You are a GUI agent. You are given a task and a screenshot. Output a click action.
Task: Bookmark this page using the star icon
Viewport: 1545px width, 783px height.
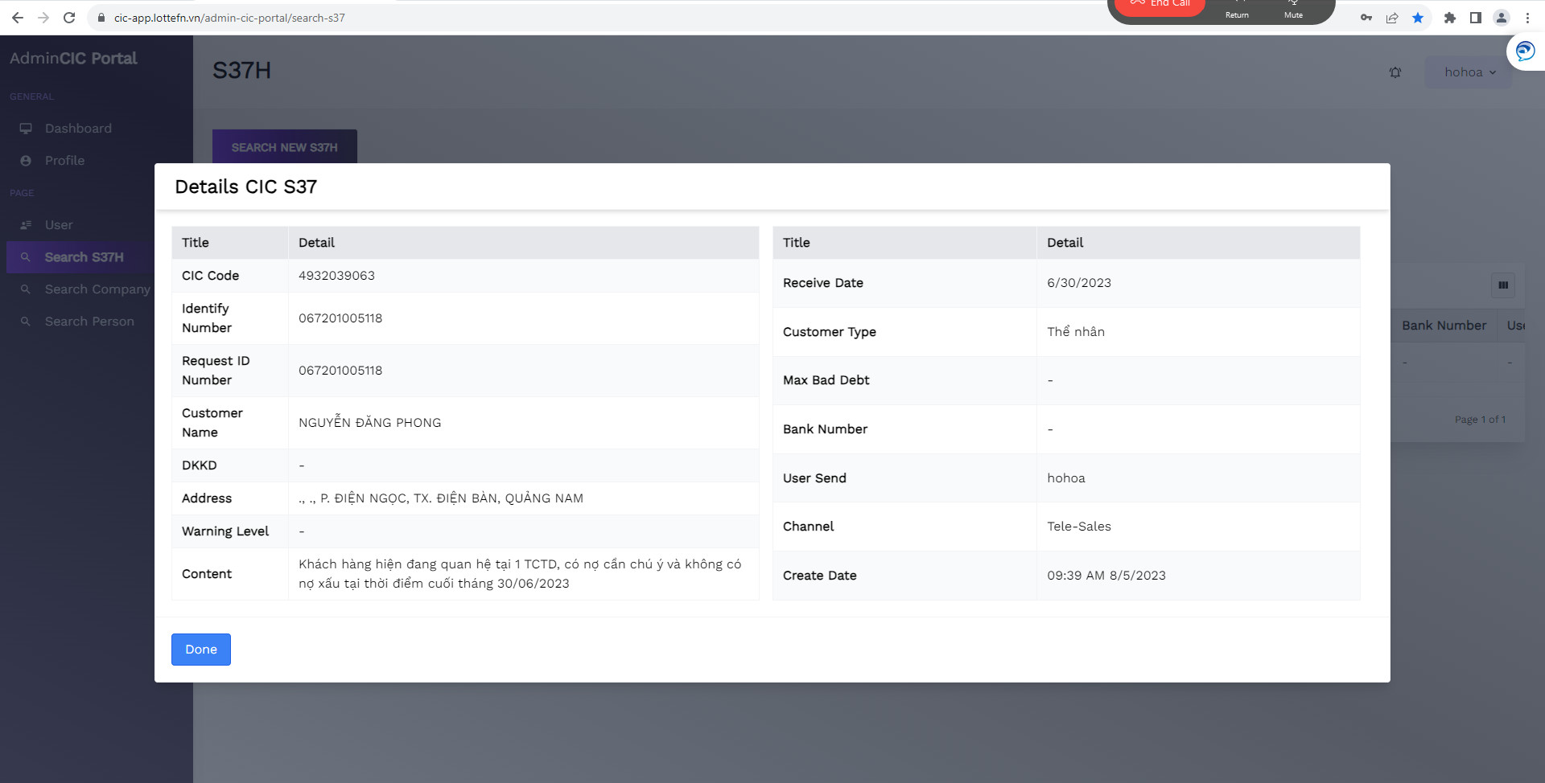point(1418,18)
